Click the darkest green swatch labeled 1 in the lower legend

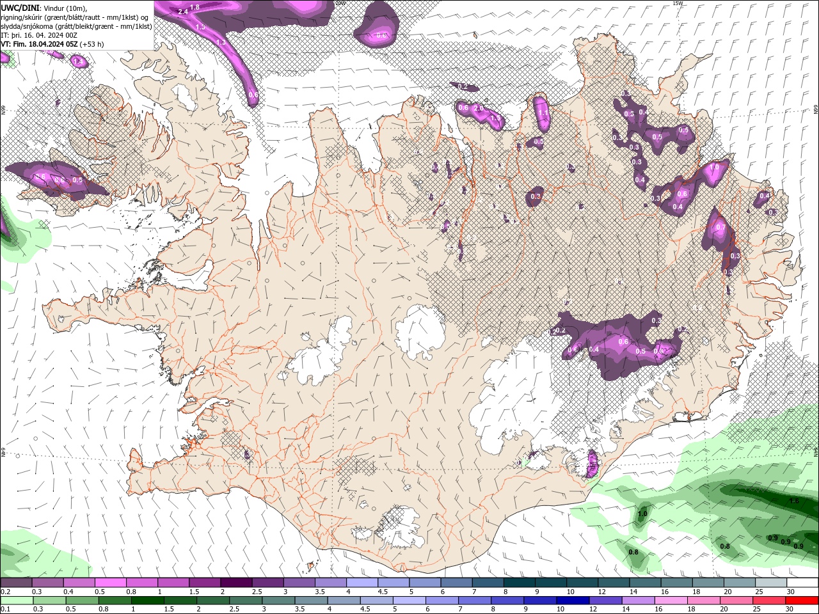tap(147, 601)
